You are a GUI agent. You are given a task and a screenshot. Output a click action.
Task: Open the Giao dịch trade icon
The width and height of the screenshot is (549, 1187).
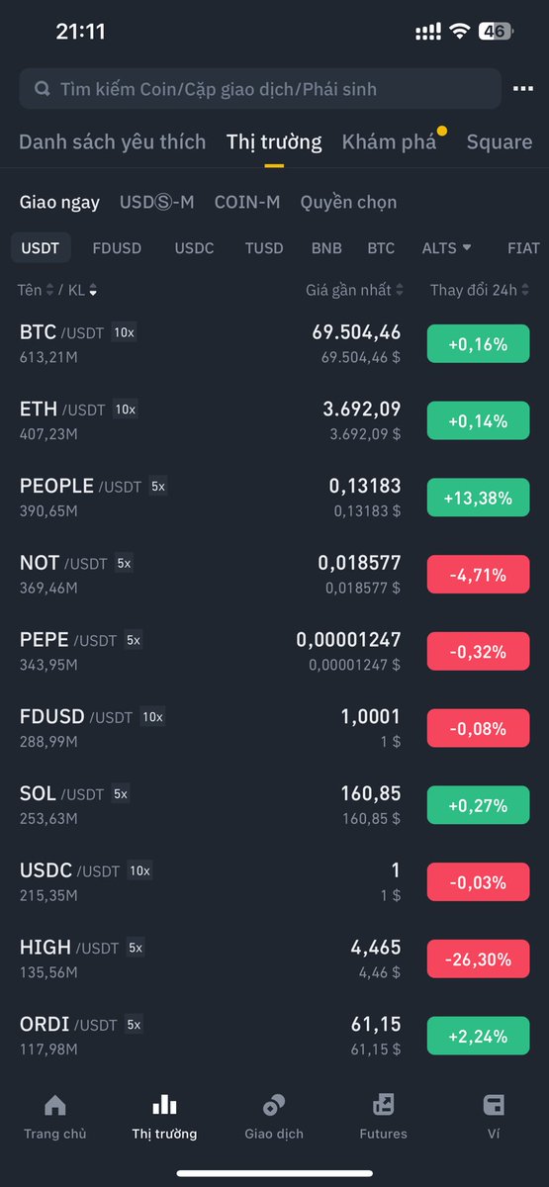click(x=274, y=1105)
